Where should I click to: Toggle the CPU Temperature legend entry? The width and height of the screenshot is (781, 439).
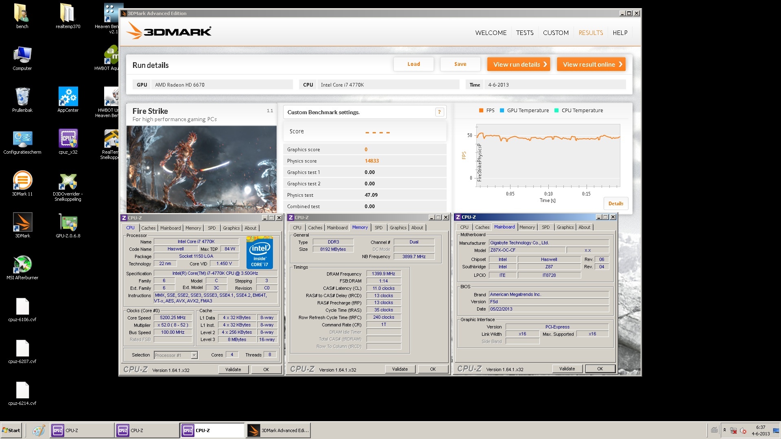pyautogui.click(x=578, y=111)
